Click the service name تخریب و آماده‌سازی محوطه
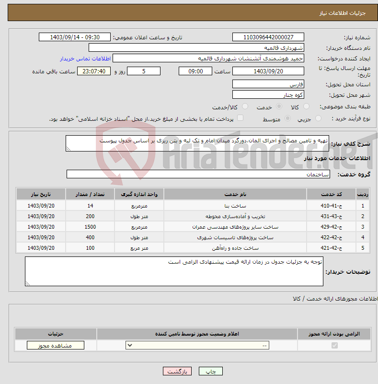 point(235,217)
